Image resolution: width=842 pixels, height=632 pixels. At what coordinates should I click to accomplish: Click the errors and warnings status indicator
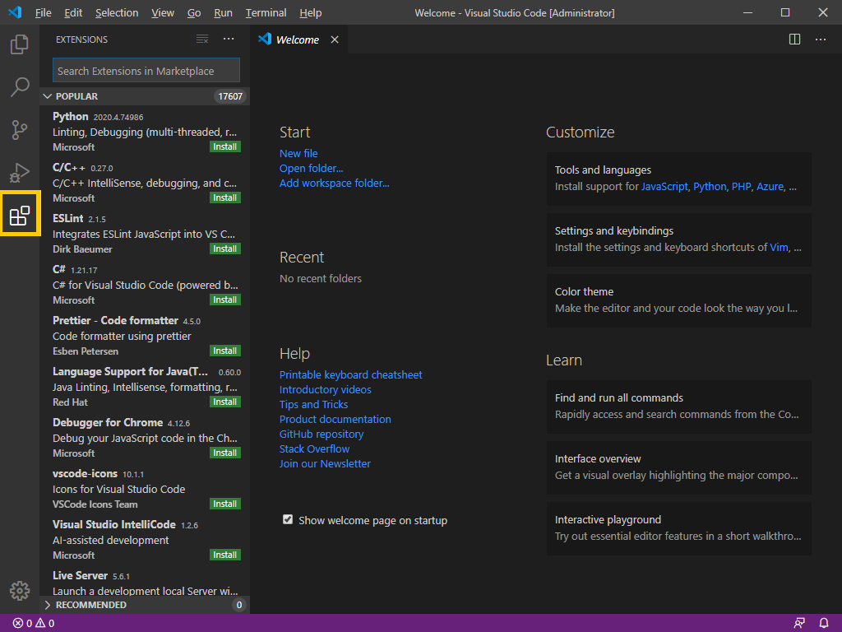pyautogui.click(x=33, y=623)
